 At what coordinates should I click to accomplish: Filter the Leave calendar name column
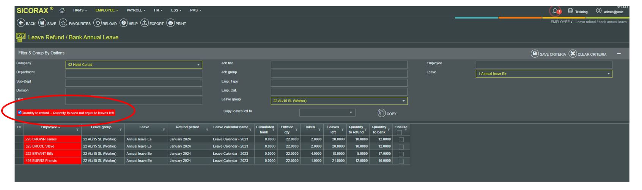tap(251, 130)
